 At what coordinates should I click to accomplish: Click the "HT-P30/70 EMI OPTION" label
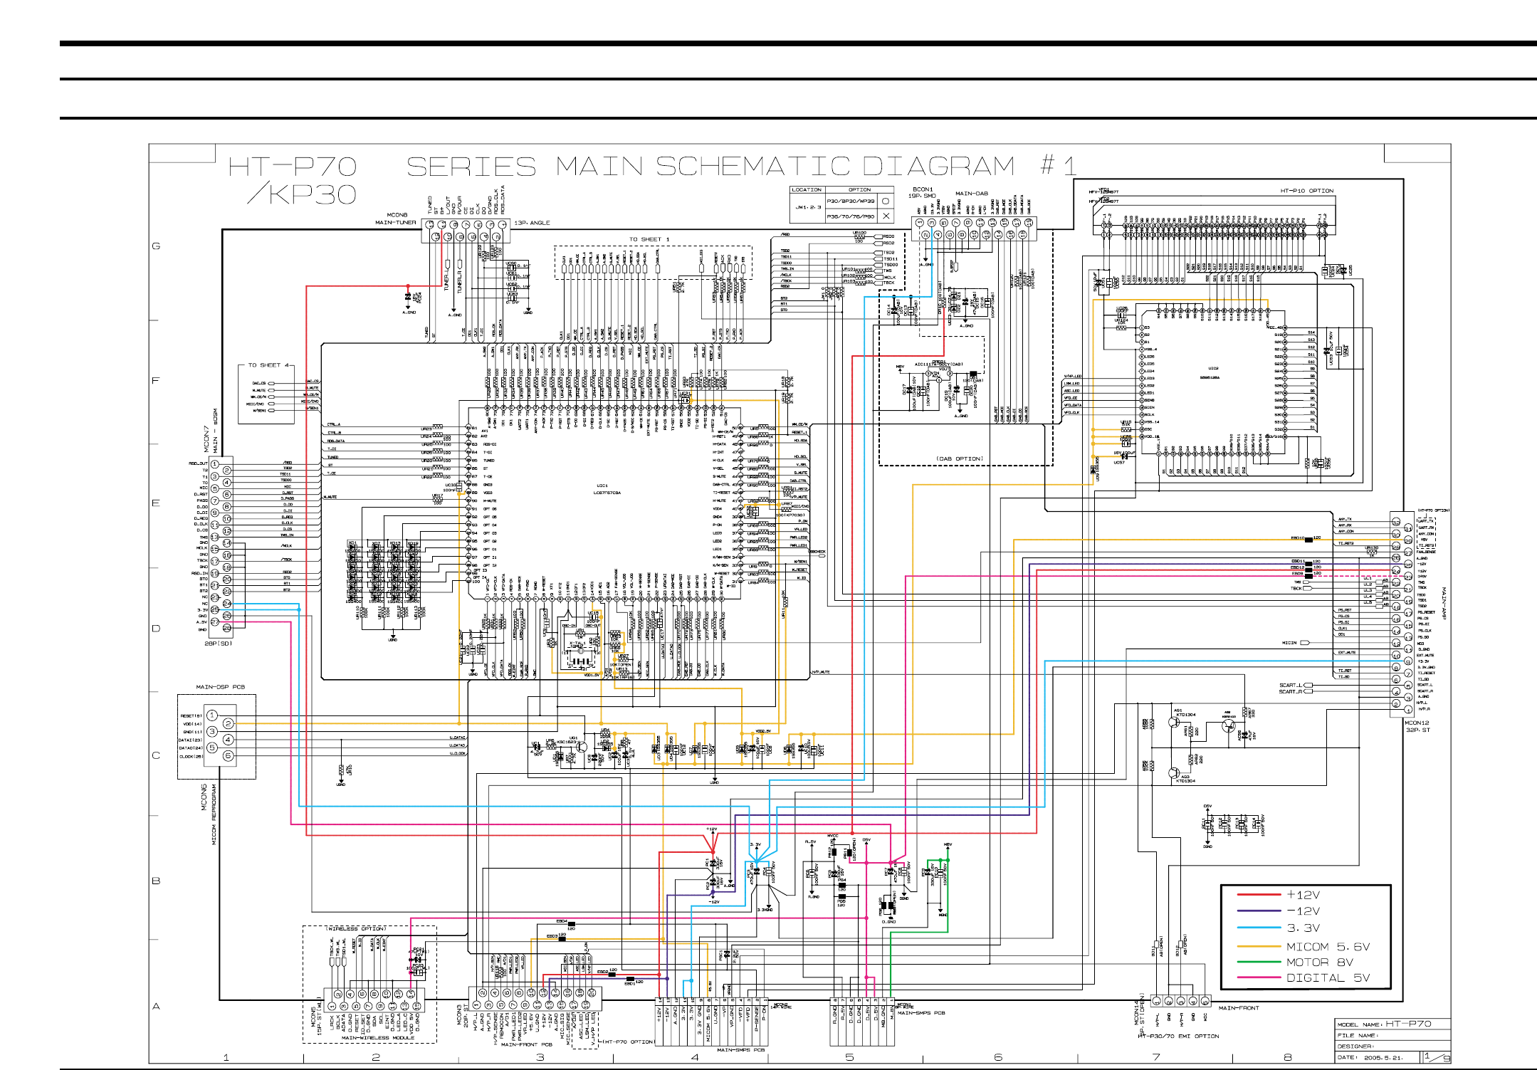click(1179, 1036)
